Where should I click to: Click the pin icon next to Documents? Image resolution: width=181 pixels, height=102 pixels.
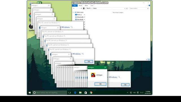pyautogui.click(x=84, y=17)
